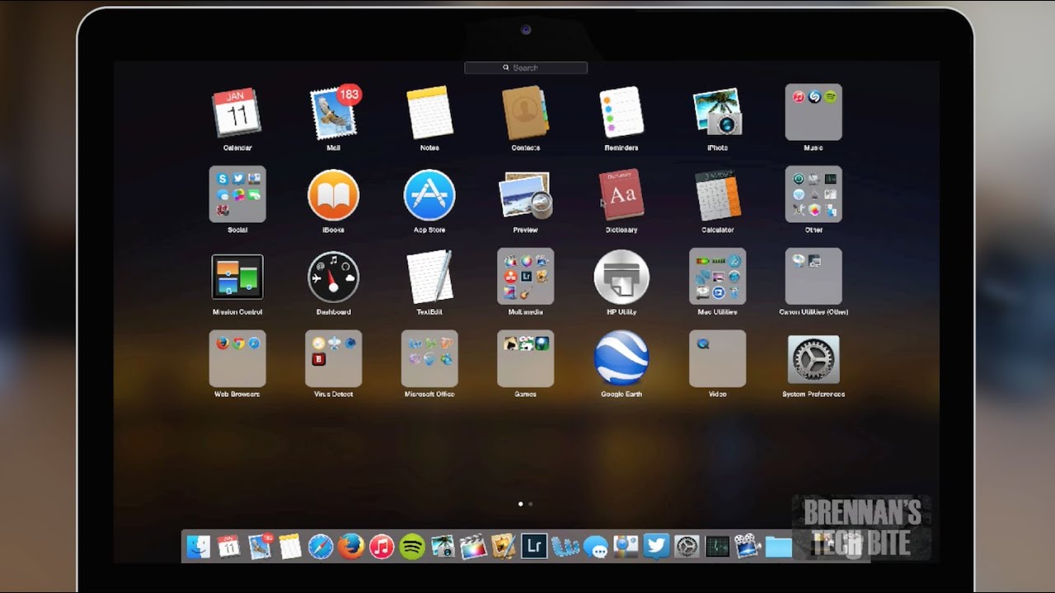Open Mail icon in the Dock
Screen dimensions: 1055x593
[x=260, y=546]
